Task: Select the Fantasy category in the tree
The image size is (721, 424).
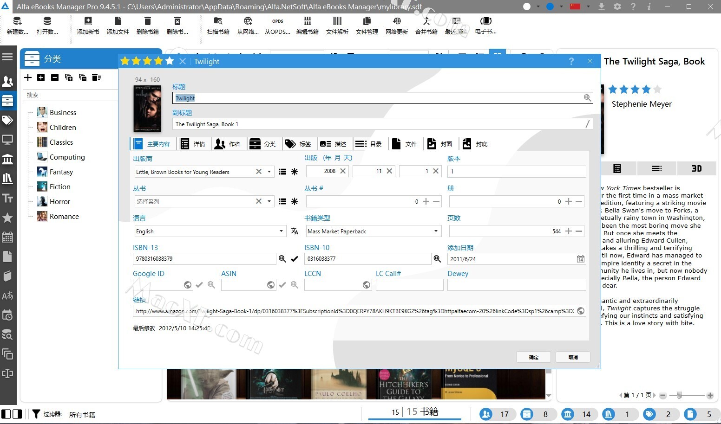Action: [x=61, y=172]
